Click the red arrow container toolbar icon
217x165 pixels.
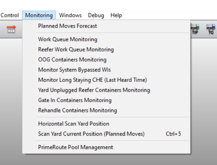pos(11,29)
